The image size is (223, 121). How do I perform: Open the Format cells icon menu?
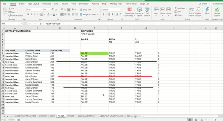pyautogui.click(x=169, y=11)
